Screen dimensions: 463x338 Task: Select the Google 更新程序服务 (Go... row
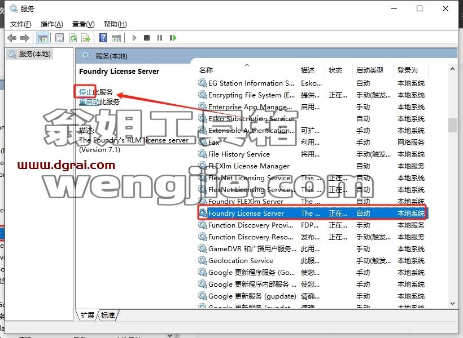tap(313, 273)
